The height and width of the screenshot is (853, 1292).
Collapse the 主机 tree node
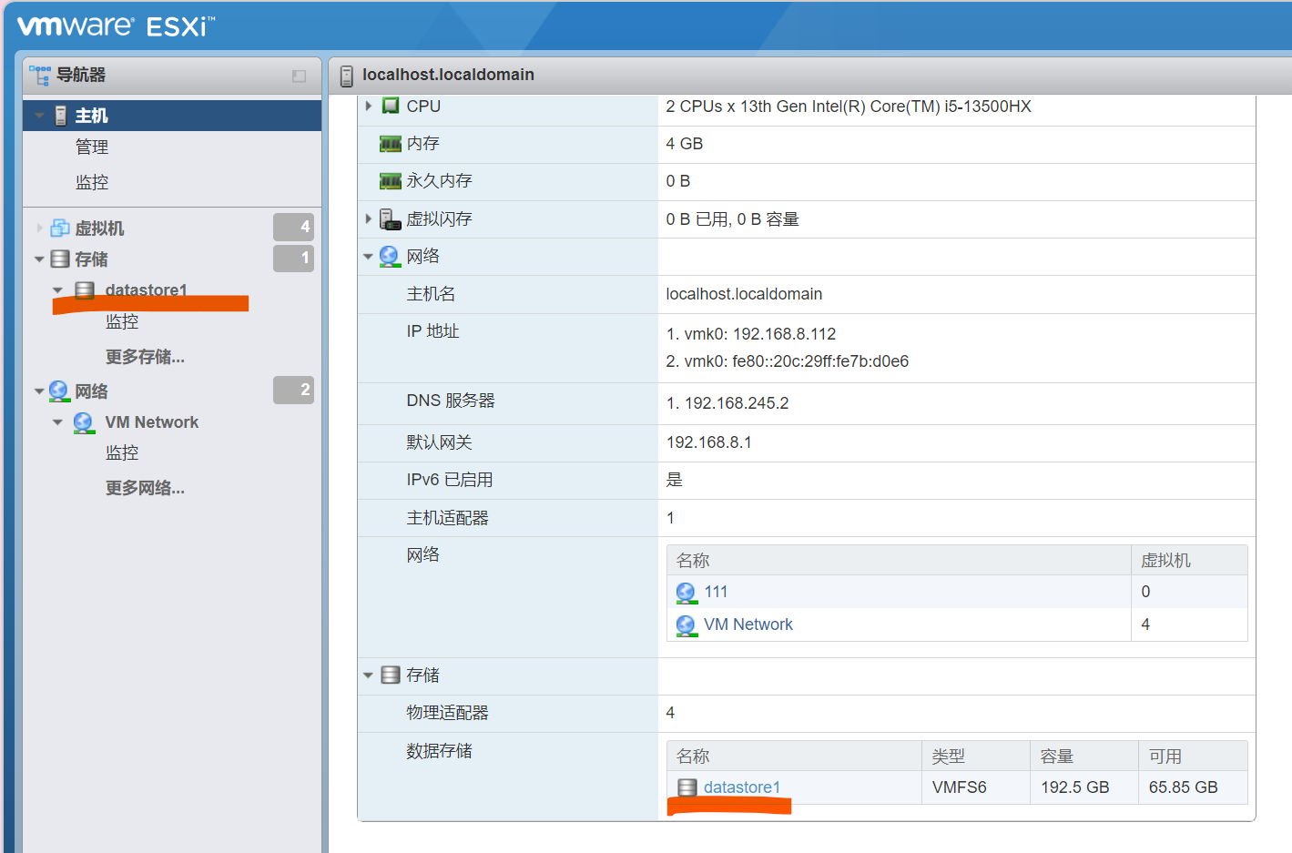39,116
